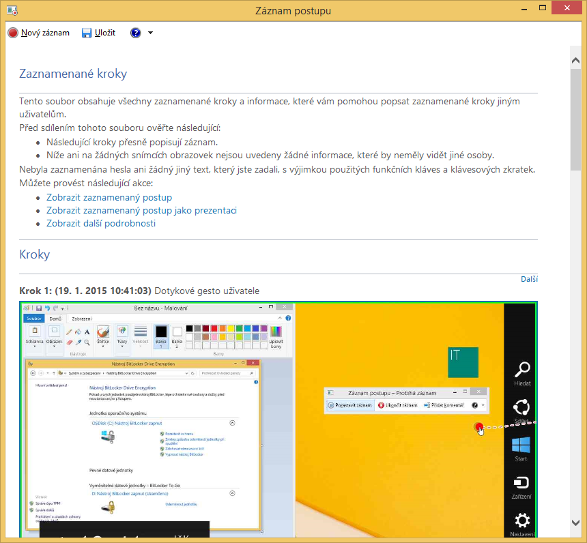Jump to next step via Další link
This screenshot has width=587, height=543.
(530, 279)
